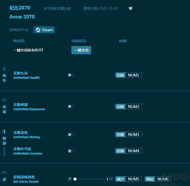Viewport: 190px width, 186px height.
Task: Enable the Unlimited Health toggle
Action: coord(71,75)
